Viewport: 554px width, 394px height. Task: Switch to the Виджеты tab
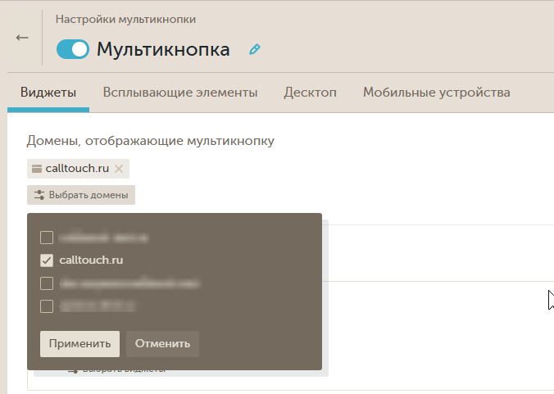coord(48,93)
